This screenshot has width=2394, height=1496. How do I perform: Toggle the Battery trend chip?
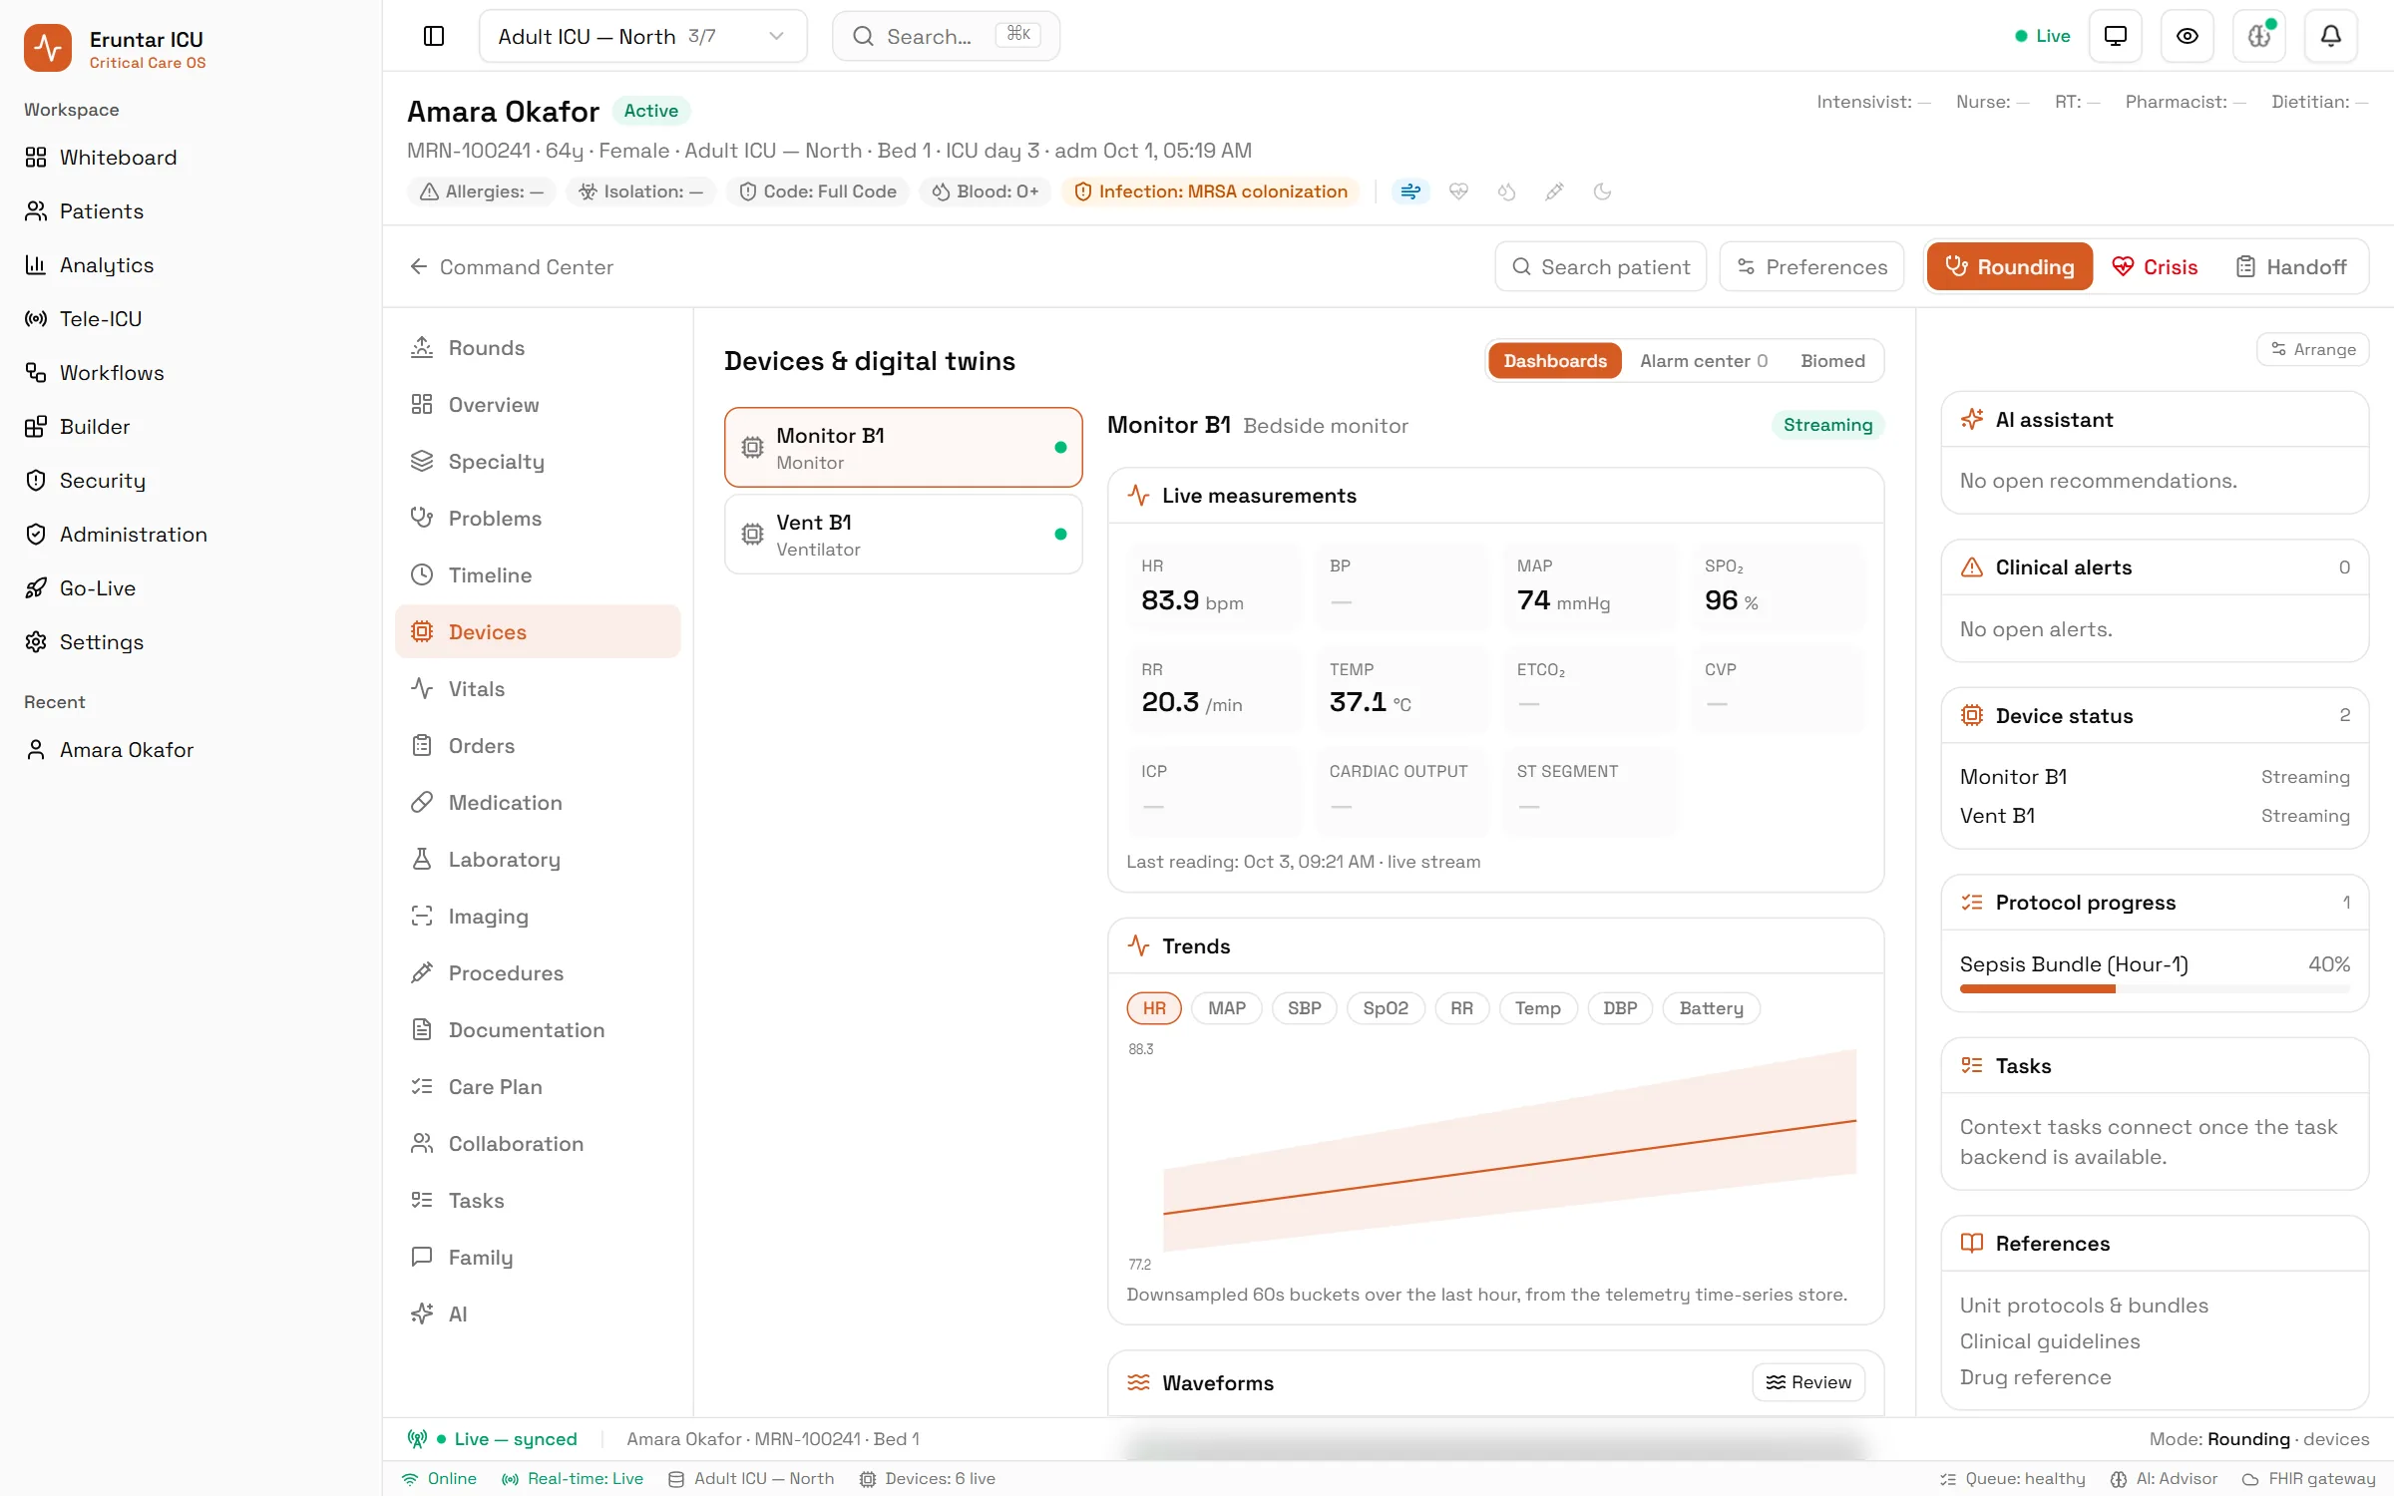coord(1711,1008)
